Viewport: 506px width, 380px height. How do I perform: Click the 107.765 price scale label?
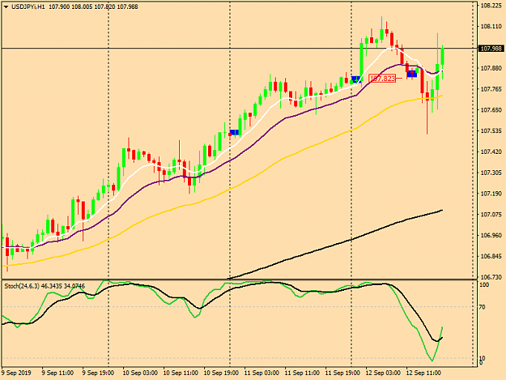491,89
